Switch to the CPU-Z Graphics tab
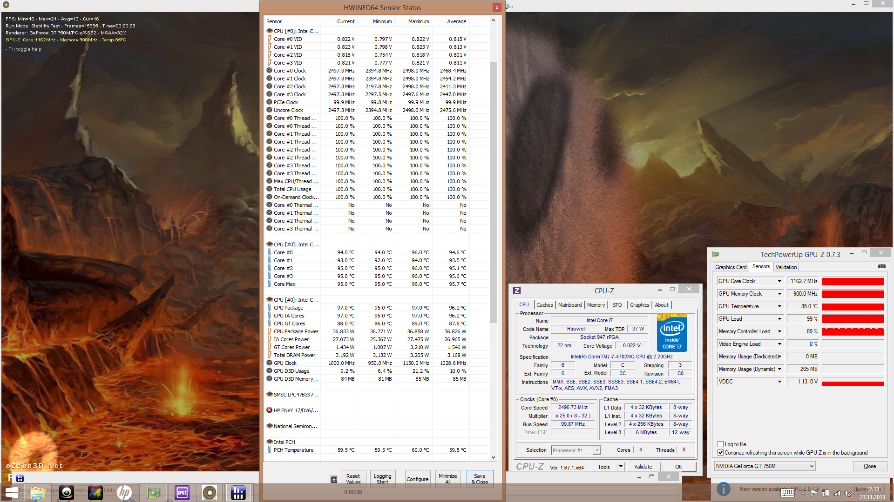This screenshot has width=894, height=502. tap(639, 305)
